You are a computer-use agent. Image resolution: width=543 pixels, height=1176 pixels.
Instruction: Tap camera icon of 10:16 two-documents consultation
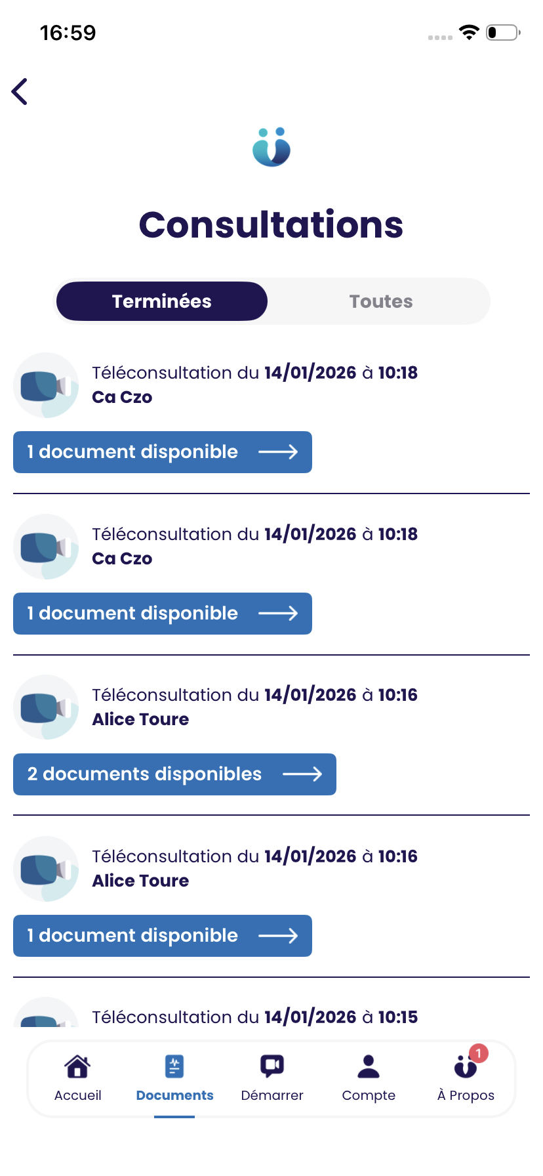coord(46,707)
